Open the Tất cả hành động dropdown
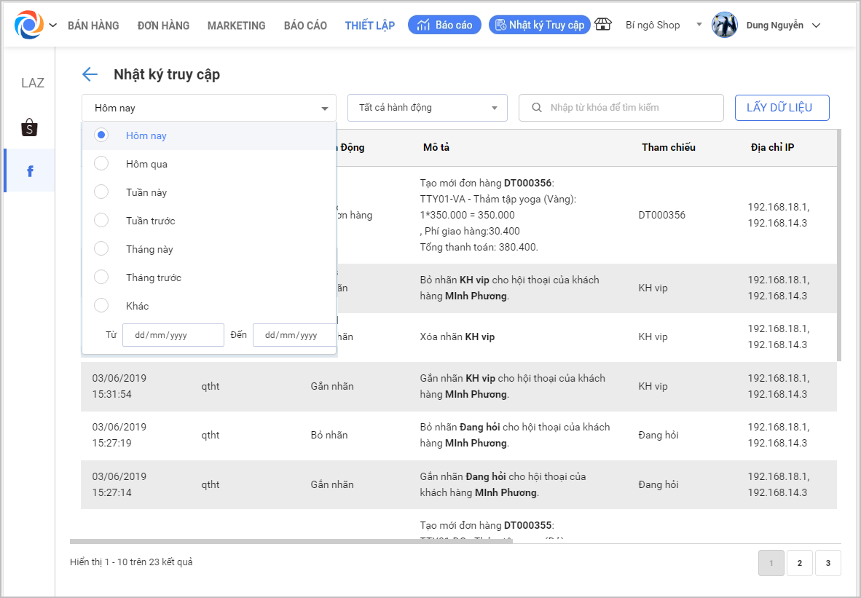Viewport: 861px width, 598px height. click(427, 108)
